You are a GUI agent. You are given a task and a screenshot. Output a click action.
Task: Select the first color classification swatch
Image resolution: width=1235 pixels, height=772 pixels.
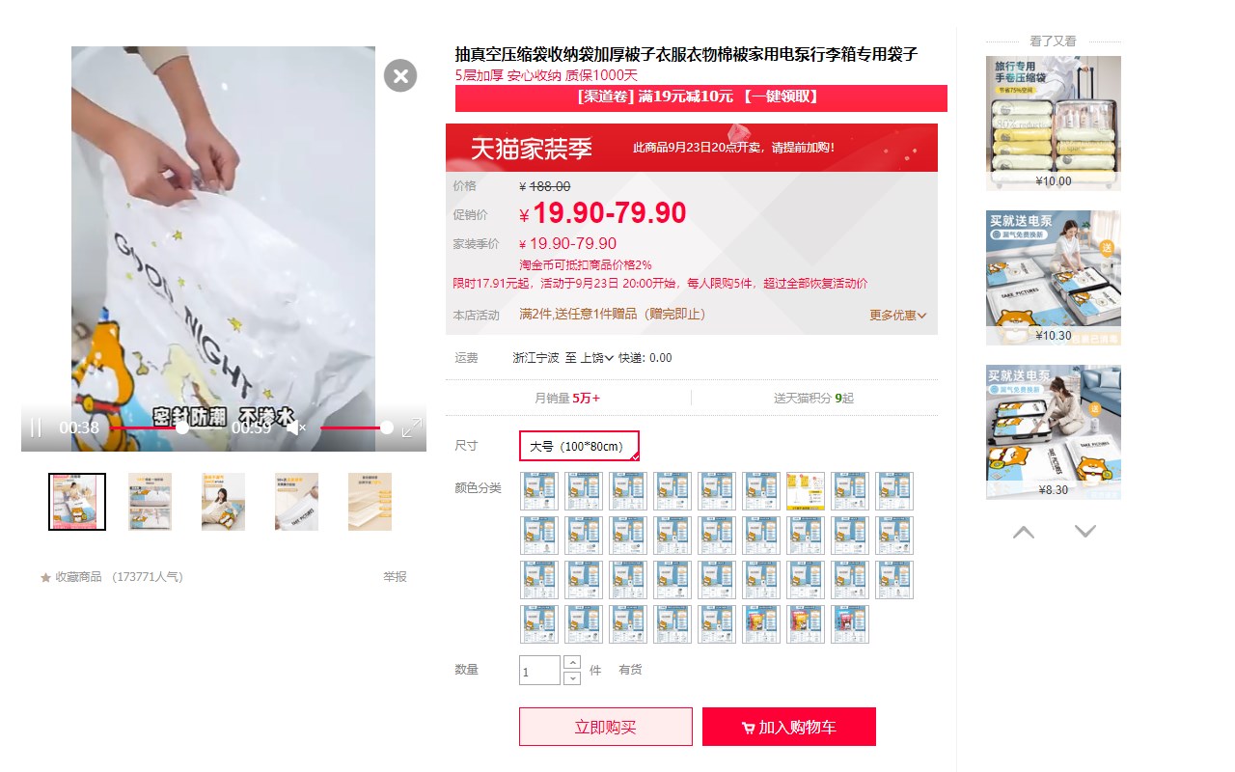[x=539, y=491]
